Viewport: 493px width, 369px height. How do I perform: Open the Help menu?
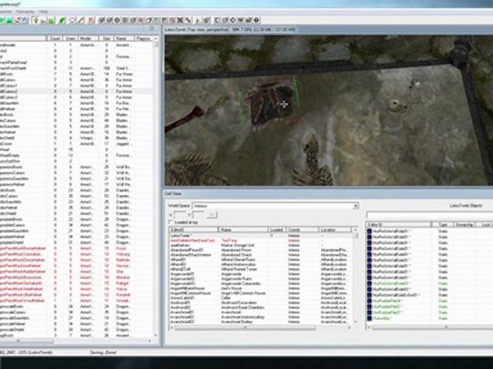44,12
